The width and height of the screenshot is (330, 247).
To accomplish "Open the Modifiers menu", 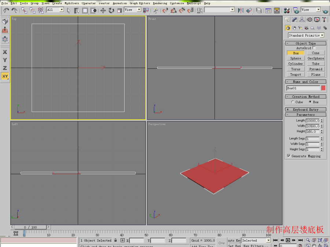I will [71, 3].
